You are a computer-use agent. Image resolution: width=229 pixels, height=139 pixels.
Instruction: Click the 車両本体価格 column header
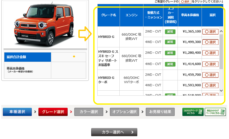click(x=190, y=15)
